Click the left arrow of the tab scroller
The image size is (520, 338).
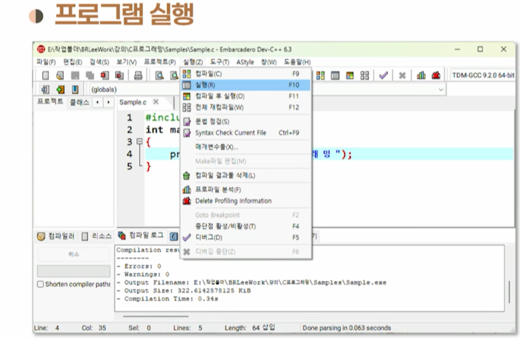pyautogui.click(x=97, y=102)
